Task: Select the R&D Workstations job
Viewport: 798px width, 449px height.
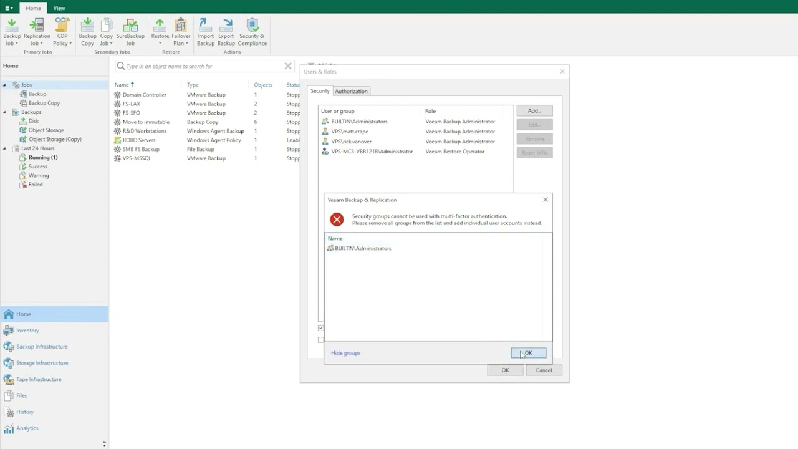Action: [206, 131]
